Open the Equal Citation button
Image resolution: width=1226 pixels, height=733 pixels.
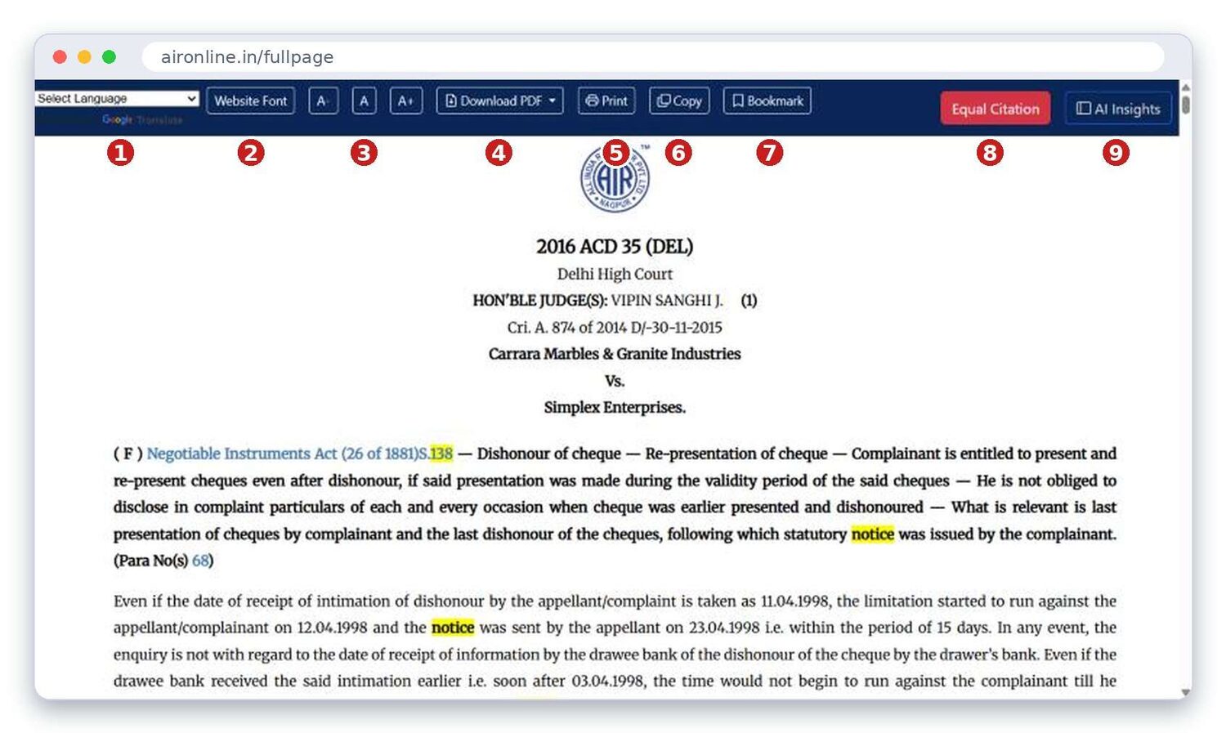tap(995, 109)
